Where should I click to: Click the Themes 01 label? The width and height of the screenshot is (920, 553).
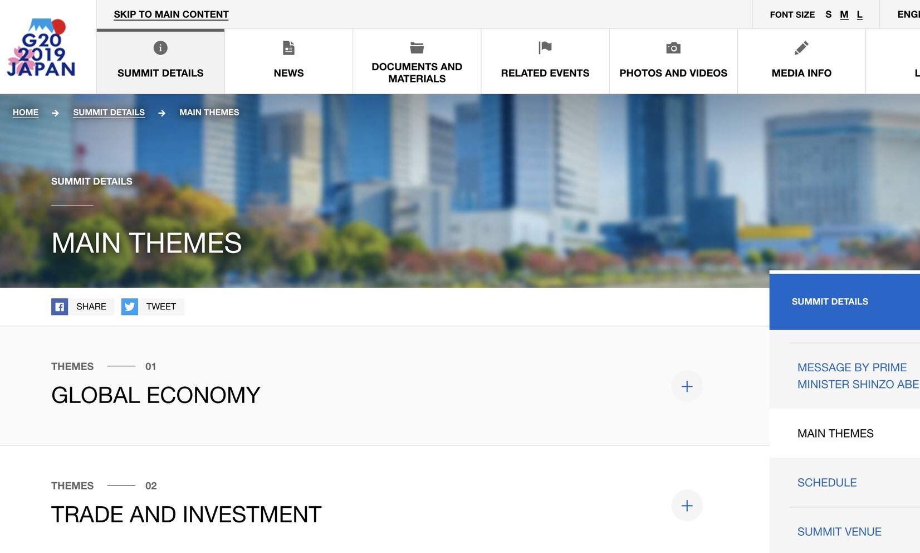coord(104,366)
